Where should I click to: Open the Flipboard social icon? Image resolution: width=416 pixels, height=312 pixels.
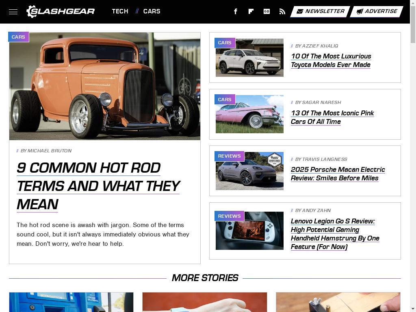(251, 11)
